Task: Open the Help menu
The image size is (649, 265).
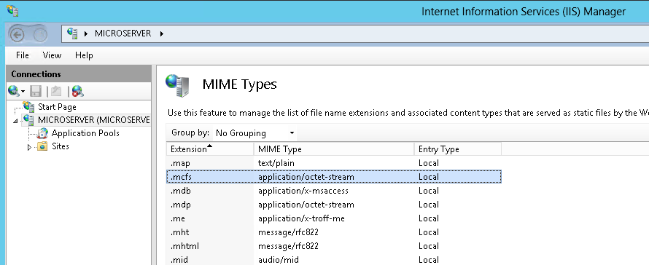Action: 84,55
